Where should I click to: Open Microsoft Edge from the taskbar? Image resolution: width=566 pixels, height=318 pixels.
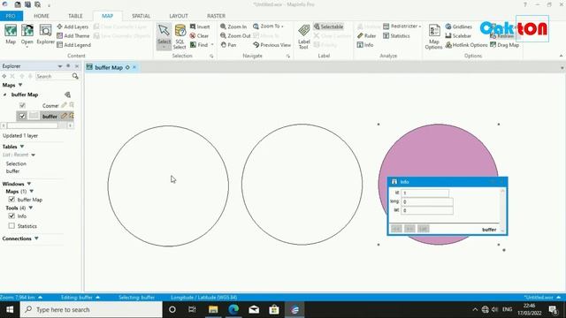coord(233,310)
